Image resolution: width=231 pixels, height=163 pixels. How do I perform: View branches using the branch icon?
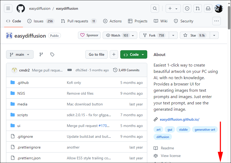[41, 54]
